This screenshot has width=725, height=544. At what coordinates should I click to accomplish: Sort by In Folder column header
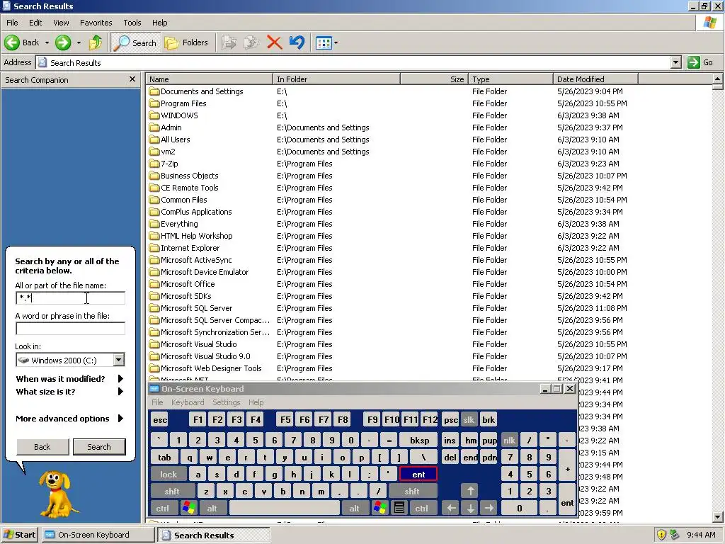(336, 79)
